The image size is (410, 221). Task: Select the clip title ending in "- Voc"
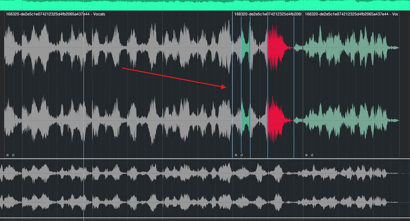click(351, 14)
